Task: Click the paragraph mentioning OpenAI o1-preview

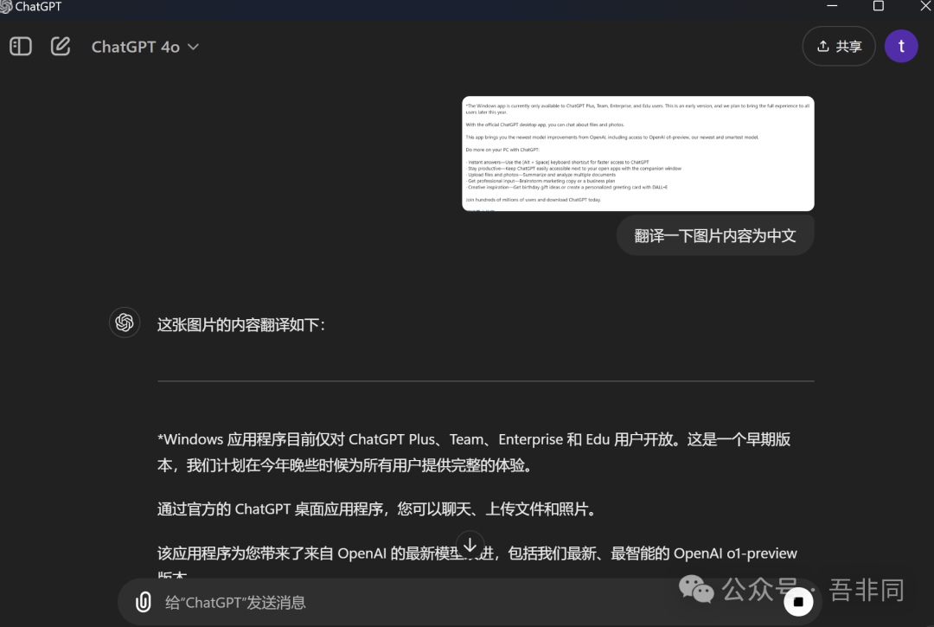Action: tap(477, 554)
